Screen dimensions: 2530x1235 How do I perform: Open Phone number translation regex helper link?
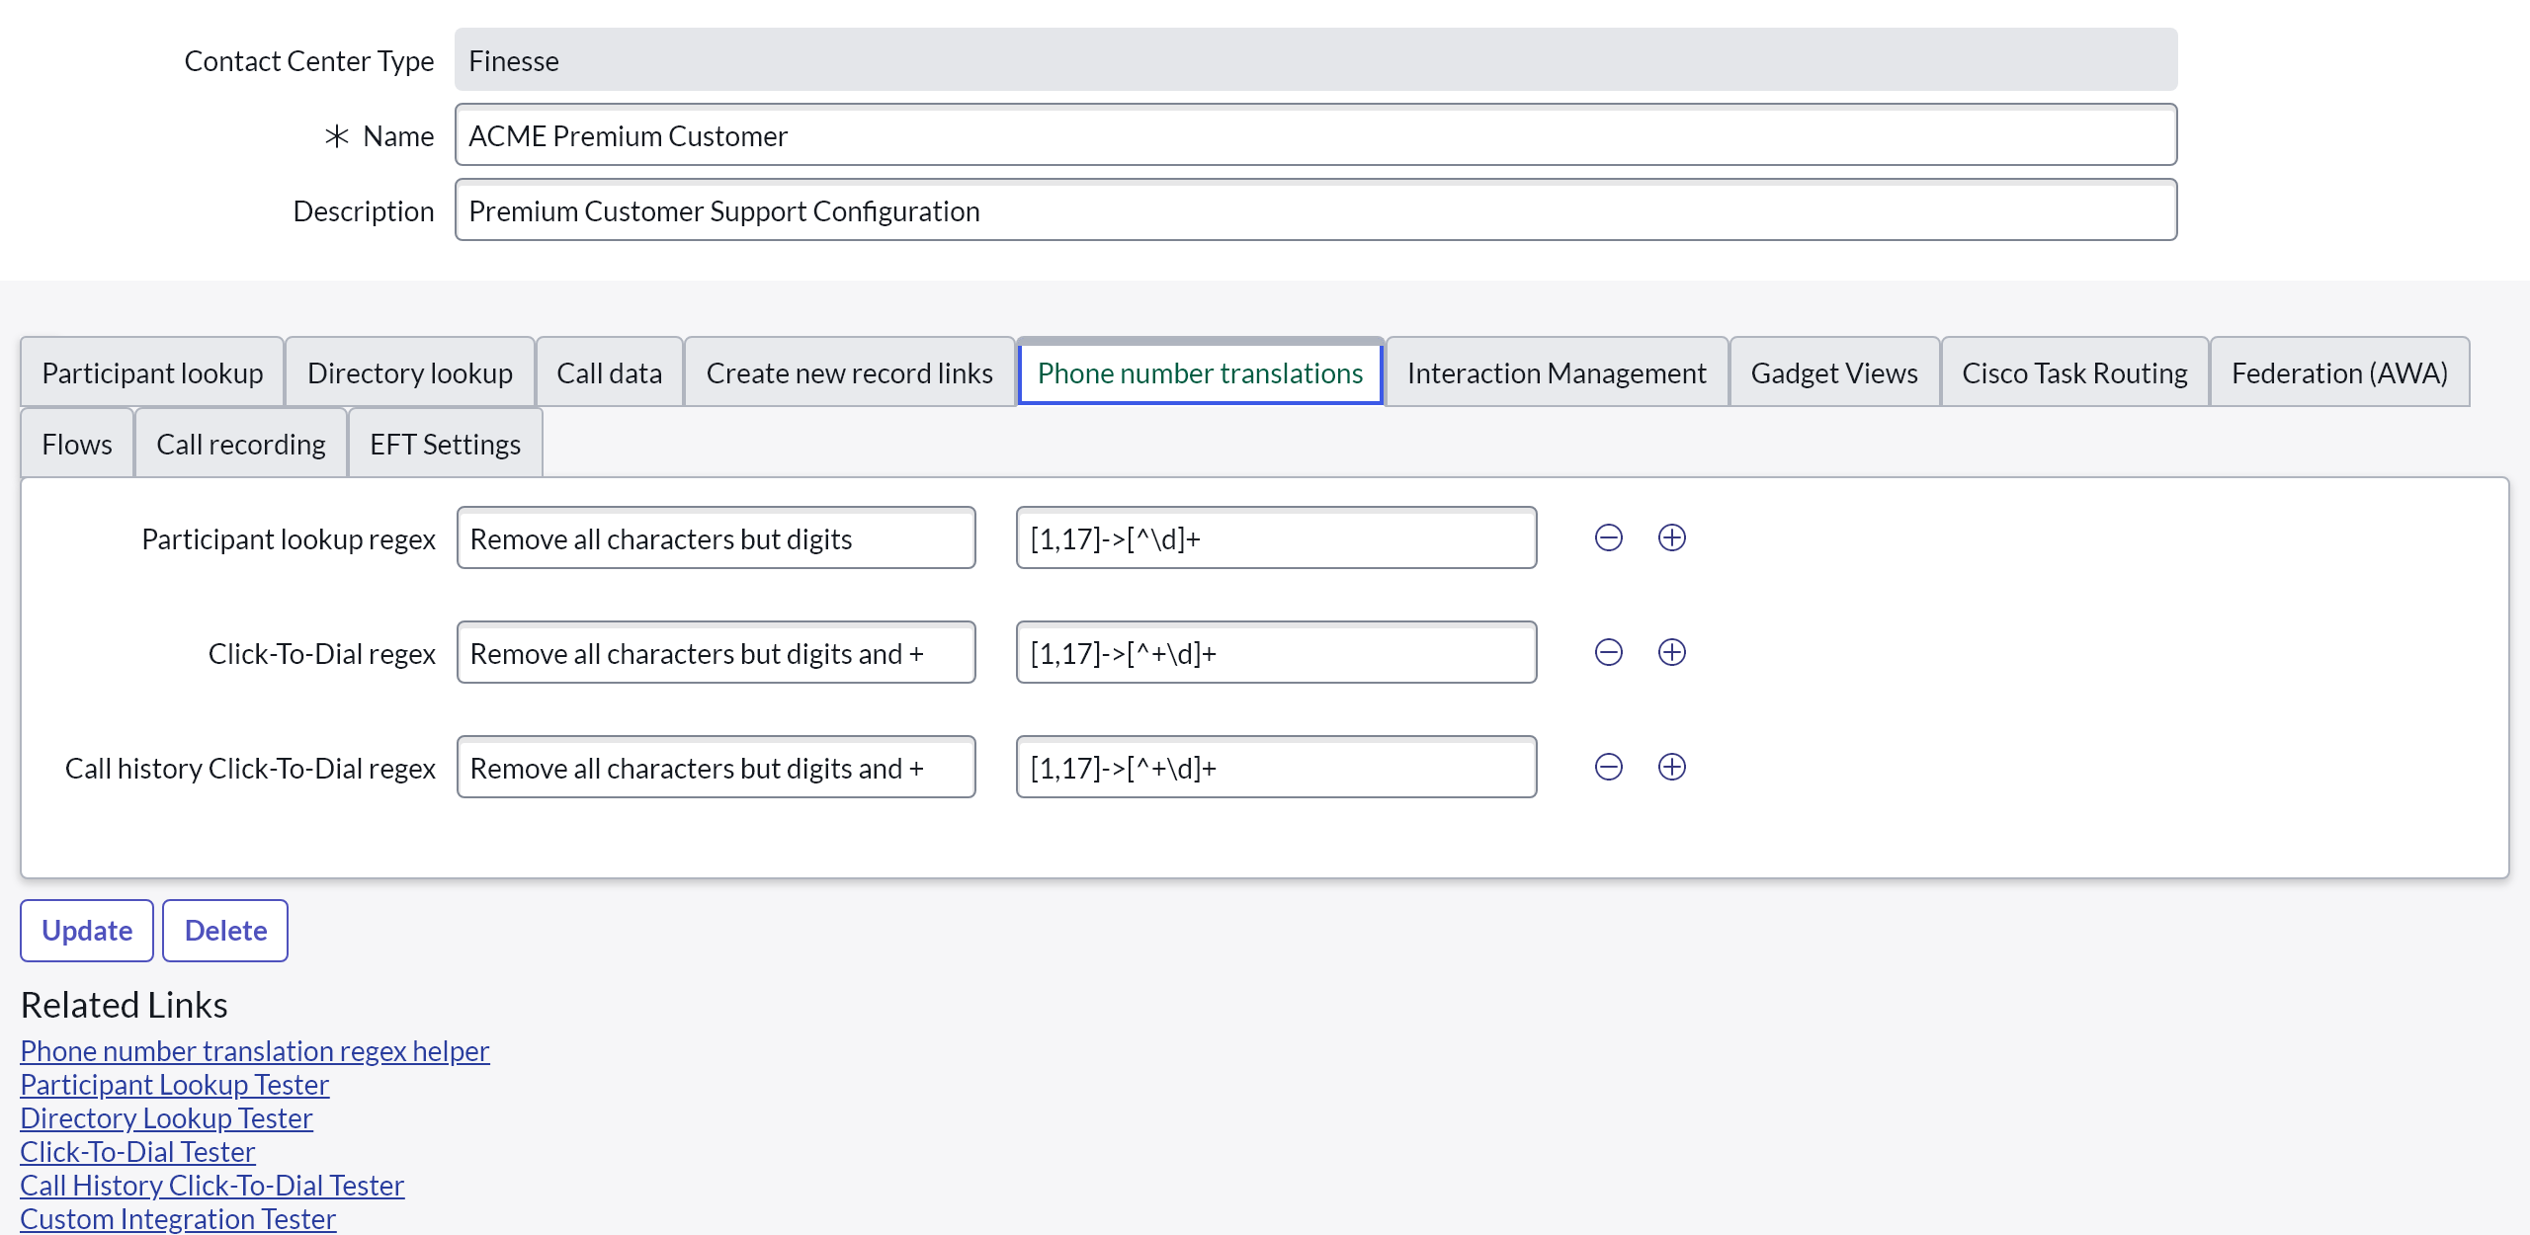(254, 1050)
